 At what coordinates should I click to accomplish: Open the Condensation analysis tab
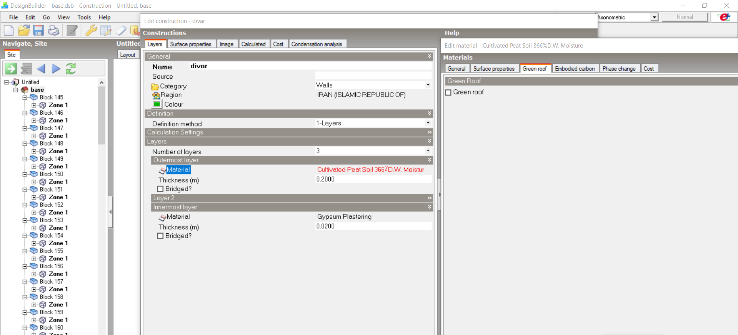pos(317,44)
